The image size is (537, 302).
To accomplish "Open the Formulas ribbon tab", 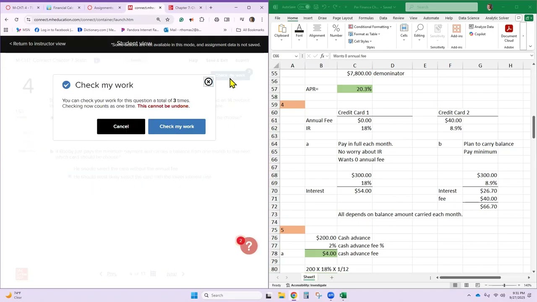I will point(366,18).
